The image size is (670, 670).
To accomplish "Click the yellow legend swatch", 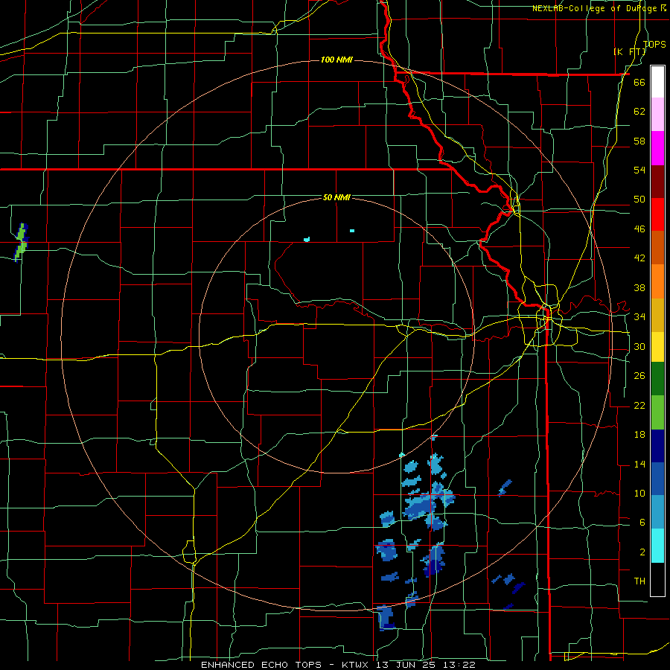I will (x=657, y=347).
